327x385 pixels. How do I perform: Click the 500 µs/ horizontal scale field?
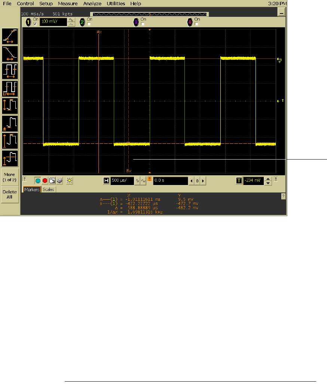click(122, 181)
